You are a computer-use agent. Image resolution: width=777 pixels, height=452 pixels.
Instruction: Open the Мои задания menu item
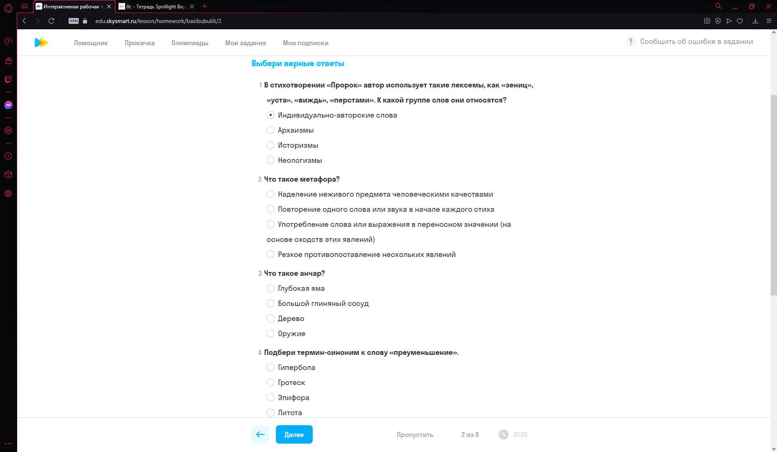245,43
